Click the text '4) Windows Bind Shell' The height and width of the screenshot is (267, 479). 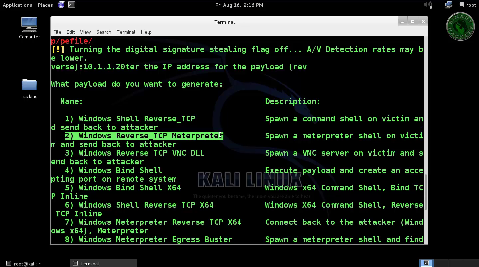point(113,170)
